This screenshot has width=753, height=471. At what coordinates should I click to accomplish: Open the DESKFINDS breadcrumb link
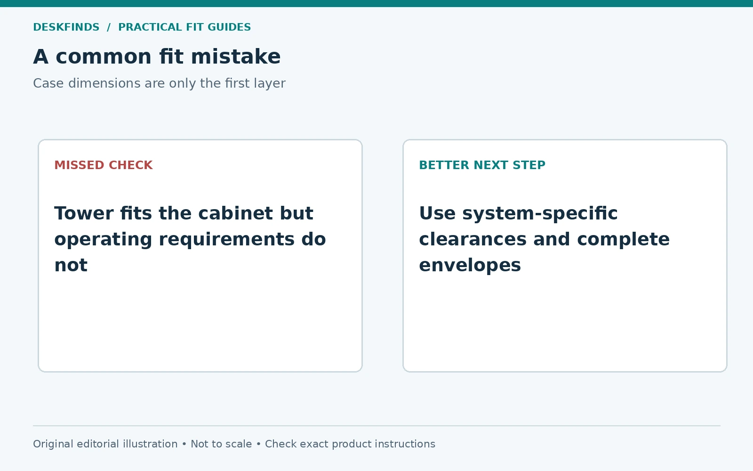coord(66,27)
